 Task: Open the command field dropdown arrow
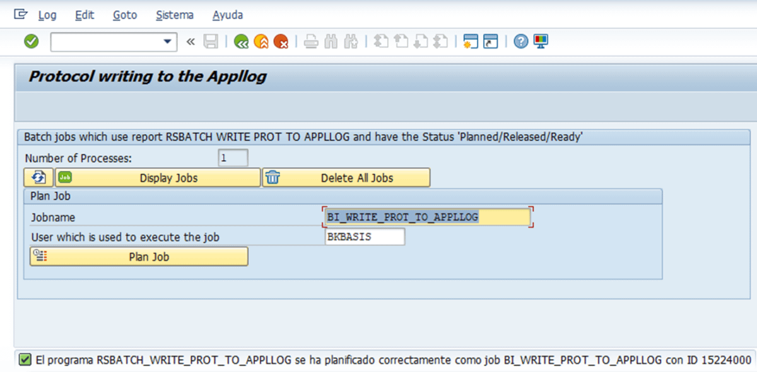point(167,42)
